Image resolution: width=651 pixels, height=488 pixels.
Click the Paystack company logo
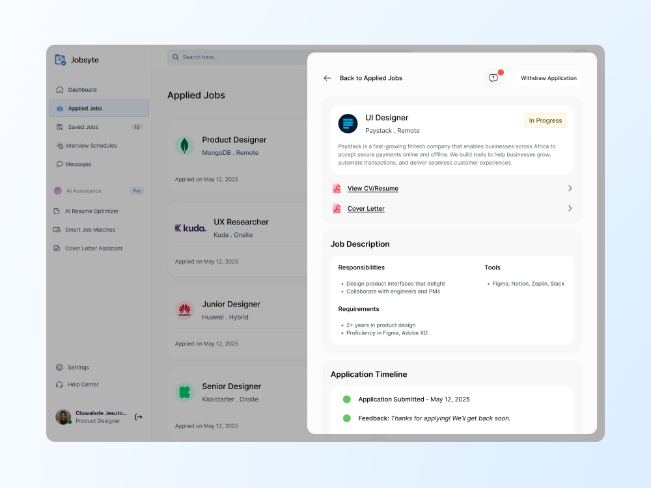tap(348, 124)
